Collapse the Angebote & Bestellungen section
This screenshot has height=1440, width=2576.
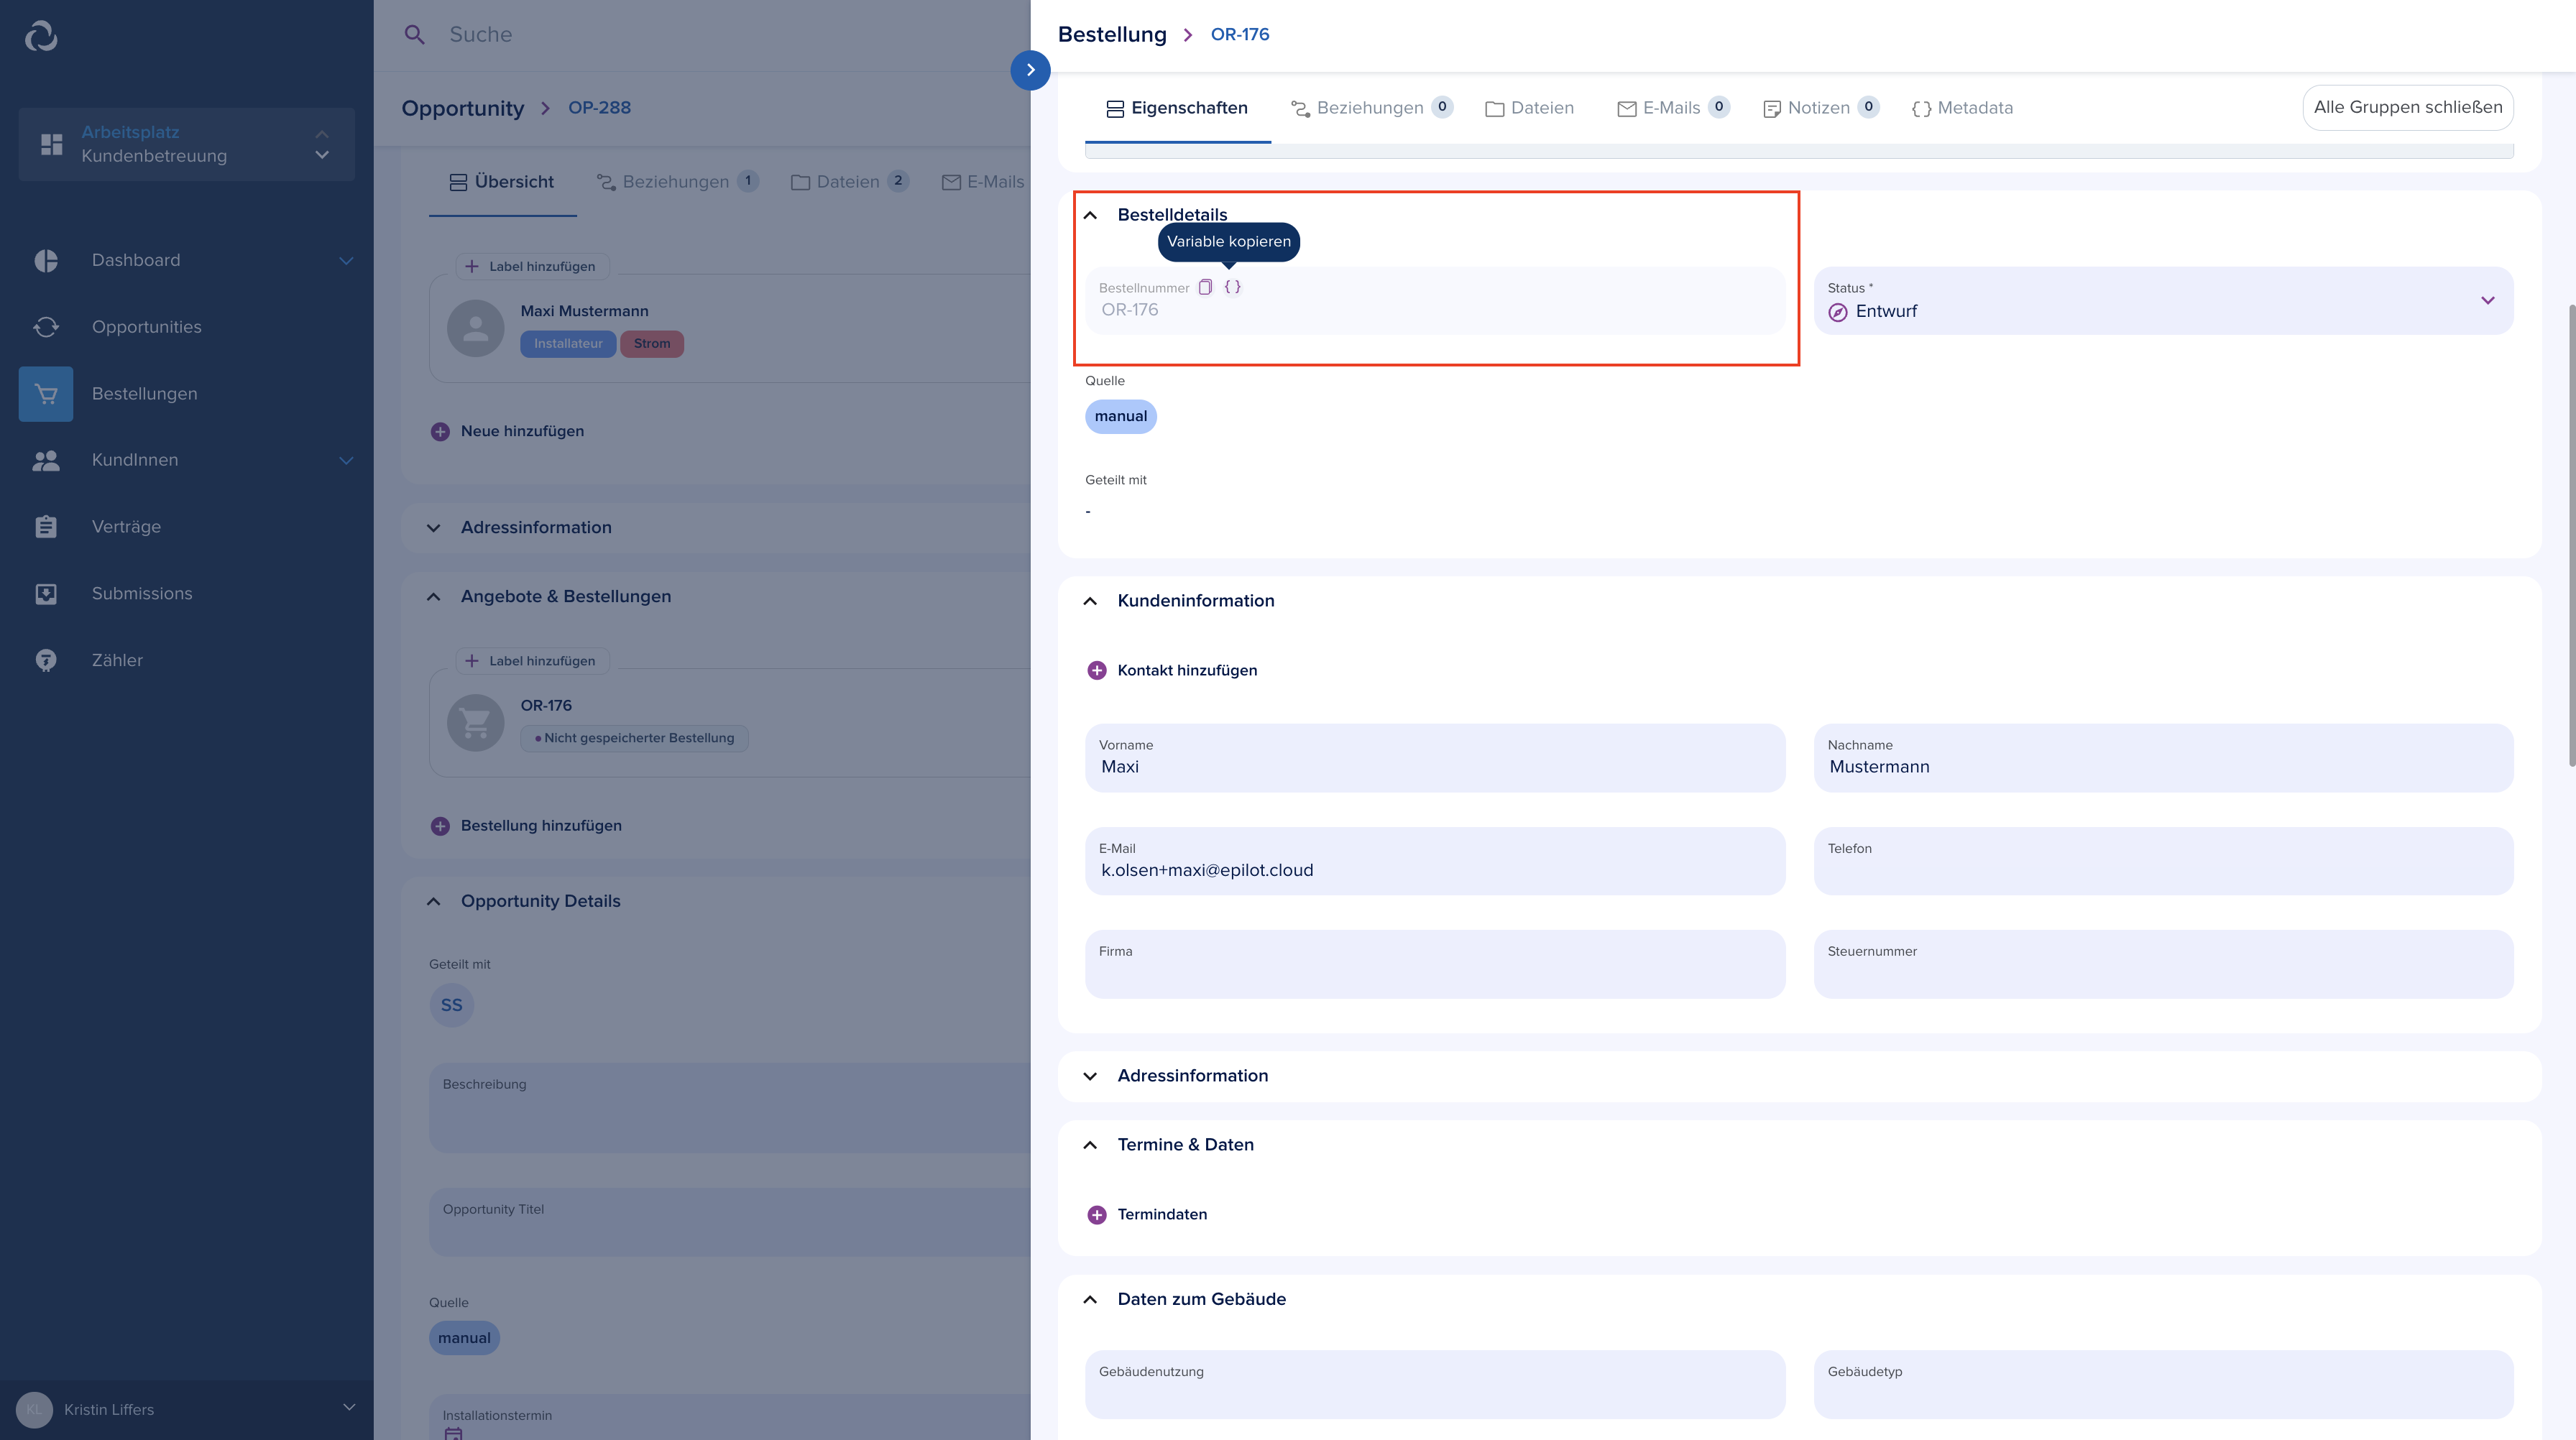[x=434, y=597]
